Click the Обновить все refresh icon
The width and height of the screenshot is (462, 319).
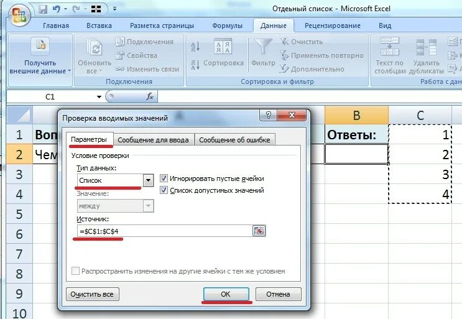pyautogui.click(x=95, y=47)
